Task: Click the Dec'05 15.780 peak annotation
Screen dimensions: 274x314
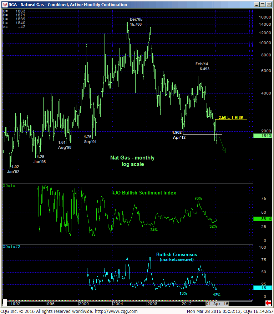Action: 136,22
